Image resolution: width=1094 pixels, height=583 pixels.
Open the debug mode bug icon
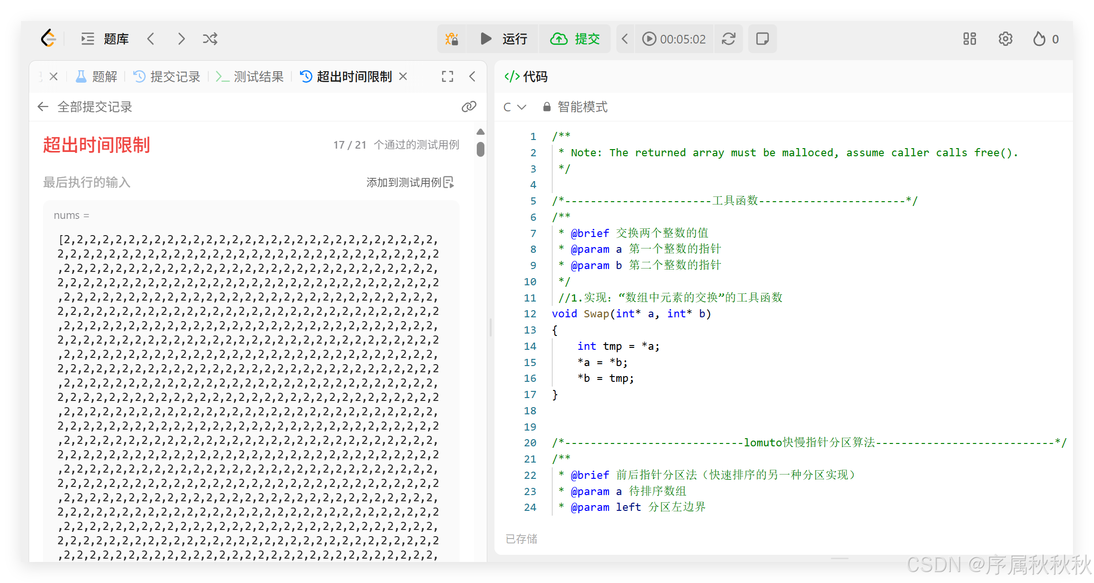click(x=451, y=39)
